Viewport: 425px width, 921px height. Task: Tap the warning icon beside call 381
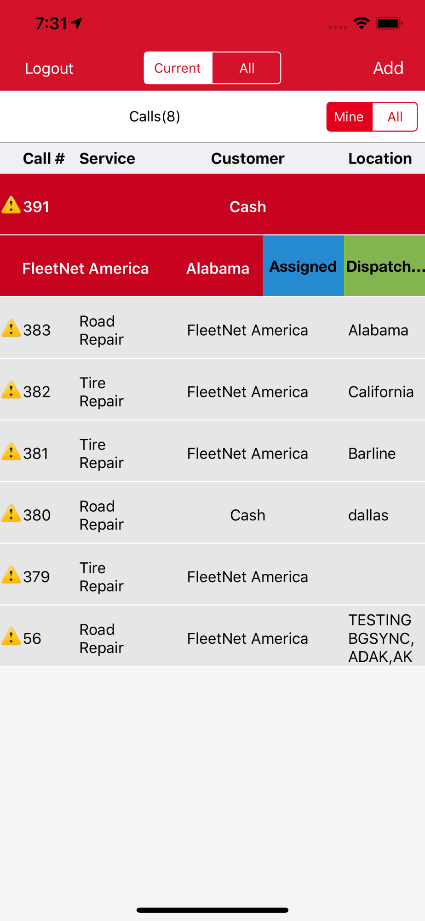point(11,452)
